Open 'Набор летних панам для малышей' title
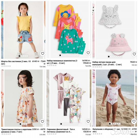Image resolution: width=138 pixels, height=138 pixels. click(x=107, y=63)
